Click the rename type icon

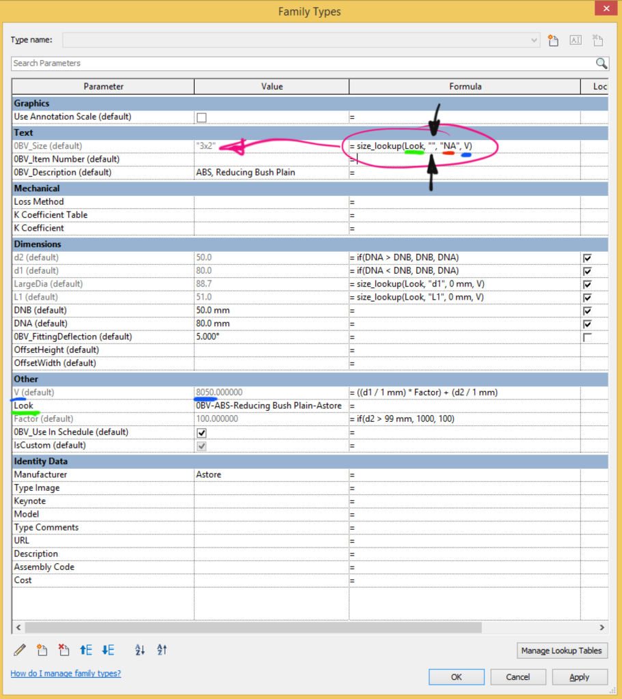click(x=576, y=40)
